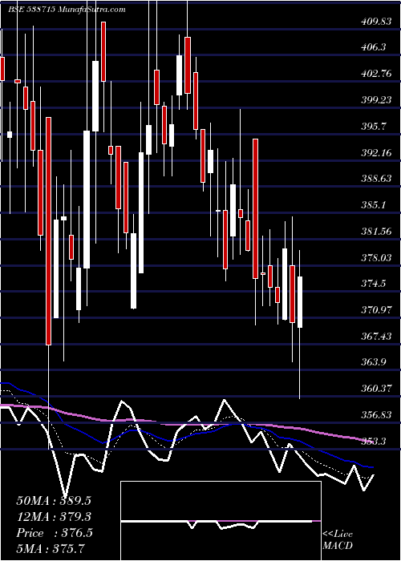Viewport: 401px width, 561px height.
Task: Click the 353.3 price axis label
Action: tap(374, 441)
